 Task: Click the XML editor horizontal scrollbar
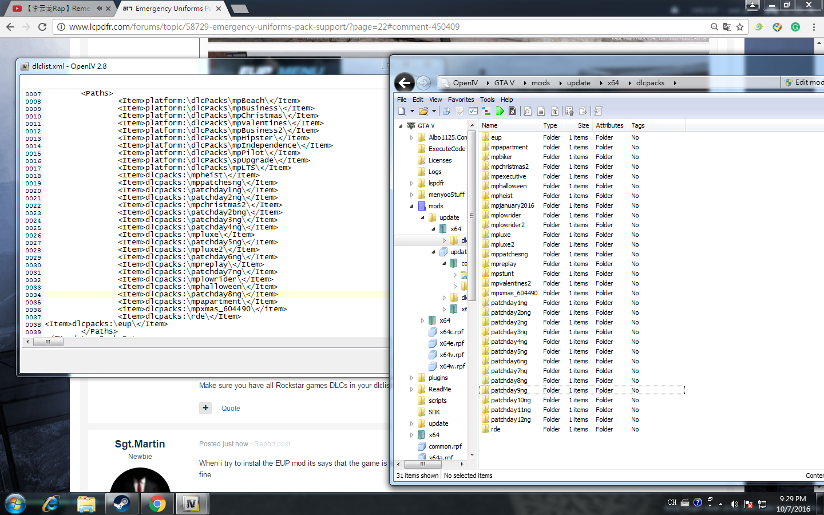[206, 342]
